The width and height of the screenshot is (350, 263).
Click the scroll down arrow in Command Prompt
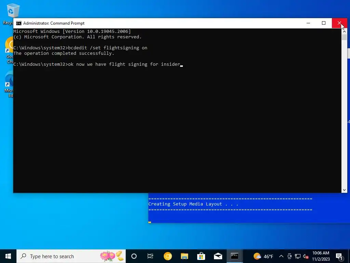[344, 190]
